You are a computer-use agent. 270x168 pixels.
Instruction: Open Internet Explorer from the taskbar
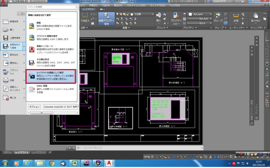[x=28, y=163]
